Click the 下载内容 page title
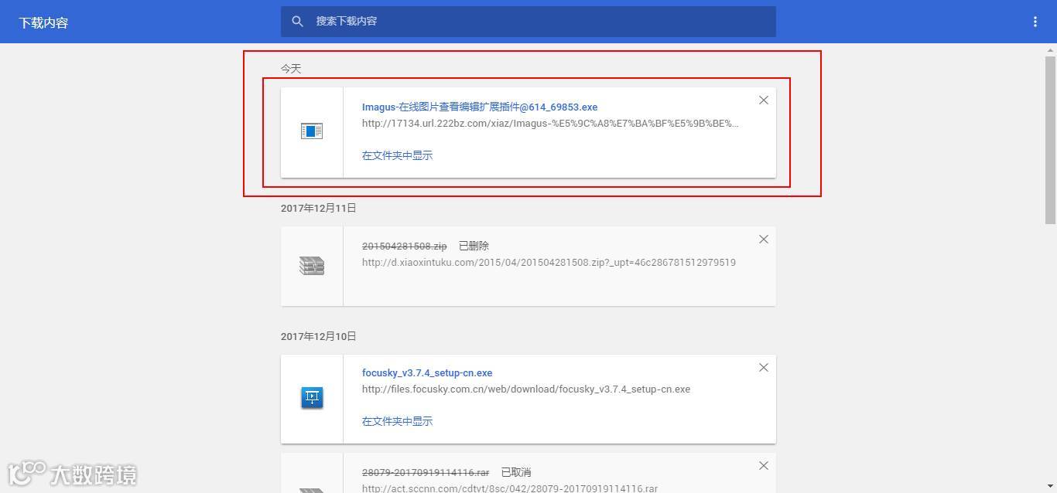Image resolution: width=1057 pixels, height=493 pixels. [x=43, y=23]
